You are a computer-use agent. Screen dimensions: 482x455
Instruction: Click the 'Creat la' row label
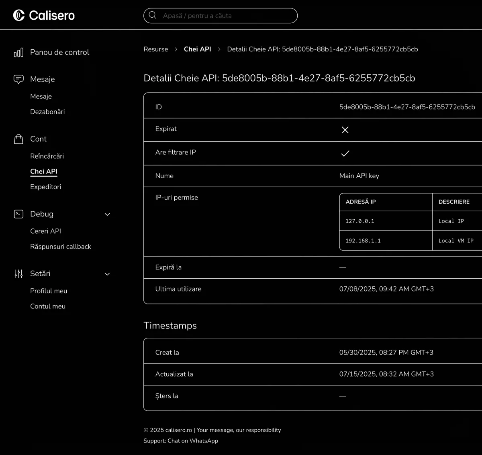[x=167, y=352]
